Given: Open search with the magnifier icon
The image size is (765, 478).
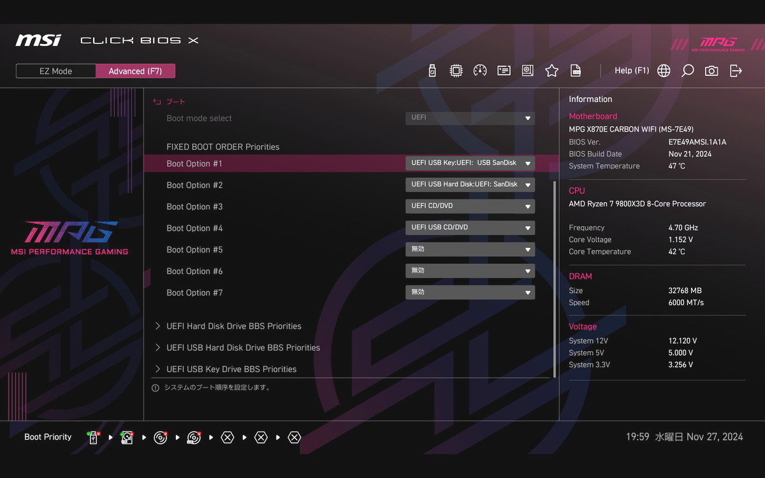Looking at the screenshot, I should click(x=687, y=71).
